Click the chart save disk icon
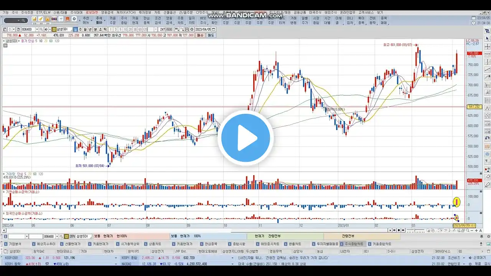 point(187,30)
